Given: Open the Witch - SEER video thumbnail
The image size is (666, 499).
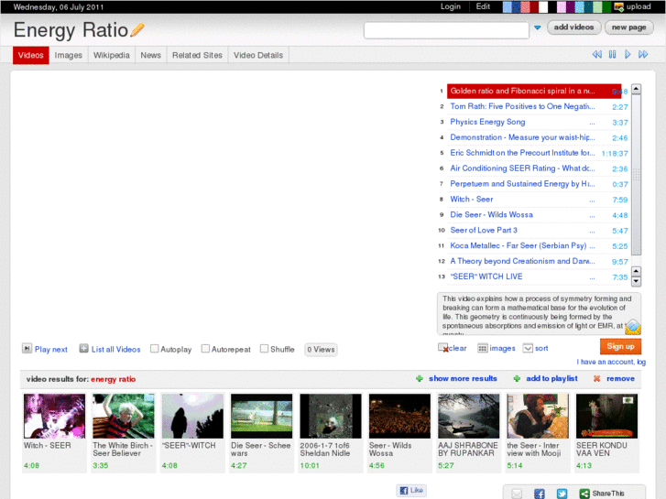Looking at the screenshot, I should (54, 417).
